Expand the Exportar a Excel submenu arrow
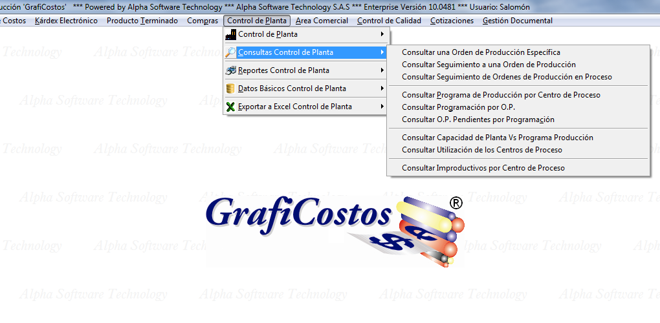The image size is (660, 323). pyautogui.click(x=382, y=107)
